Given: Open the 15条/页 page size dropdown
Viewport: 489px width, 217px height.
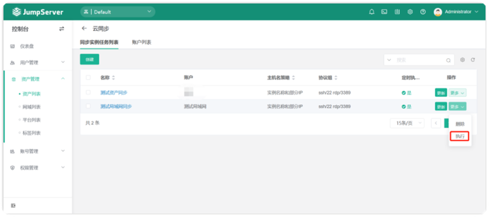Looking at the screenshot, I should [407, 123].
